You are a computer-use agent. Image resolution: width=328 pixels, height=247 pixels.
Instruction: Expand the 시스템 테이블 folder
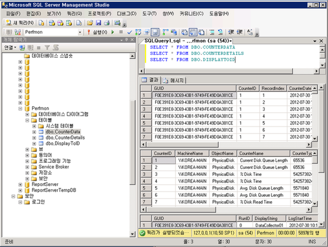34,126
